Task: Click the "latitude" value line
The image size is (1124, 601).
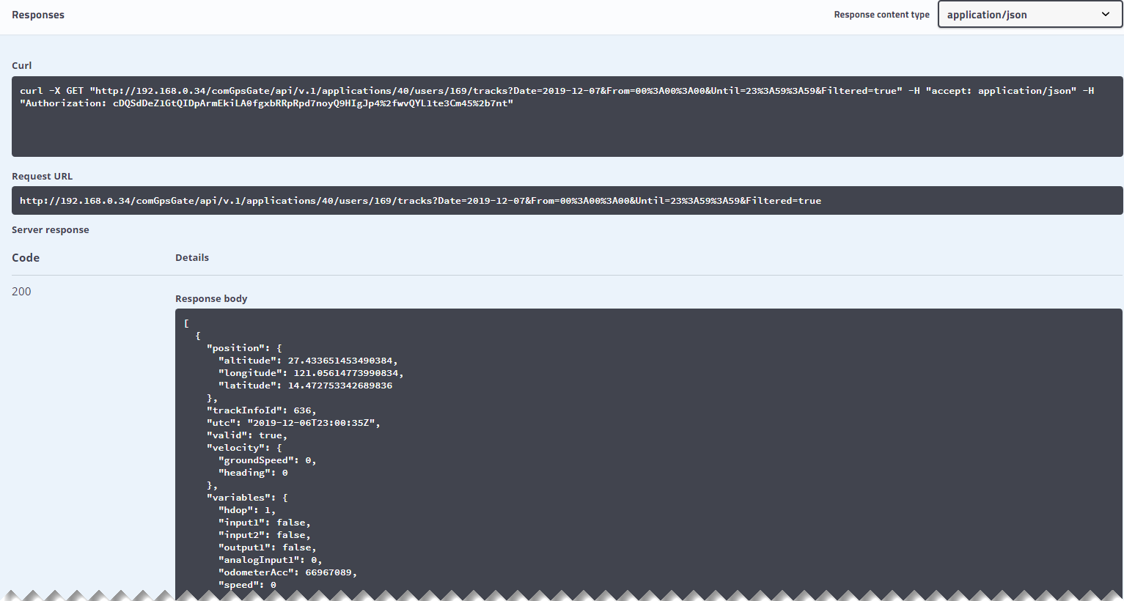Action: click(305, 386)
